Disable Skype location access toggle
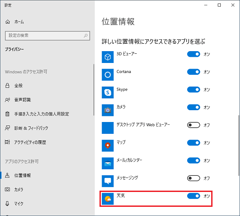This screenshot has width=240, height=216. pyautogui.click(x=193, y=90)
